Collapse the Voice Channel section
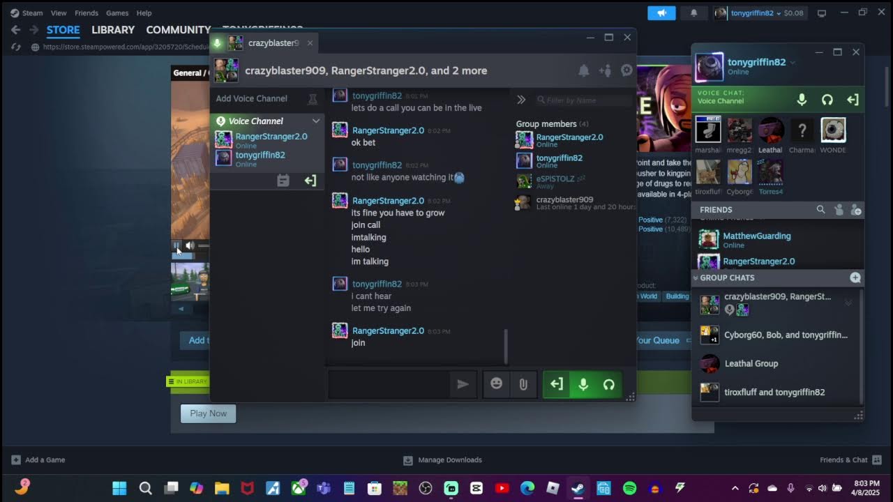Viewport: 893px width, 502px height. click(316, 121)
